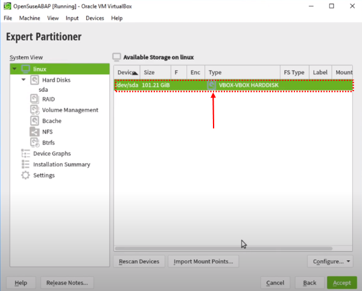
Task: Click the Rescan Devices button
Action: [x=139, y=261]
